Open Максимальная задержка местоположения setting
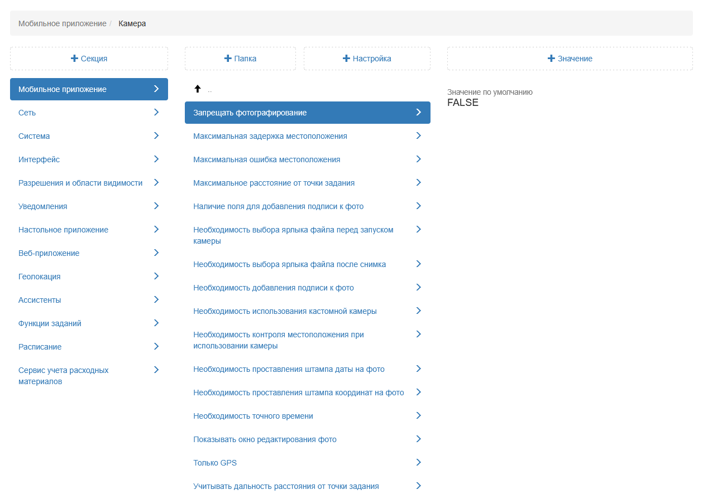This screenshot has height=504, width=703. pyautogui.click(x=270, y=136)
